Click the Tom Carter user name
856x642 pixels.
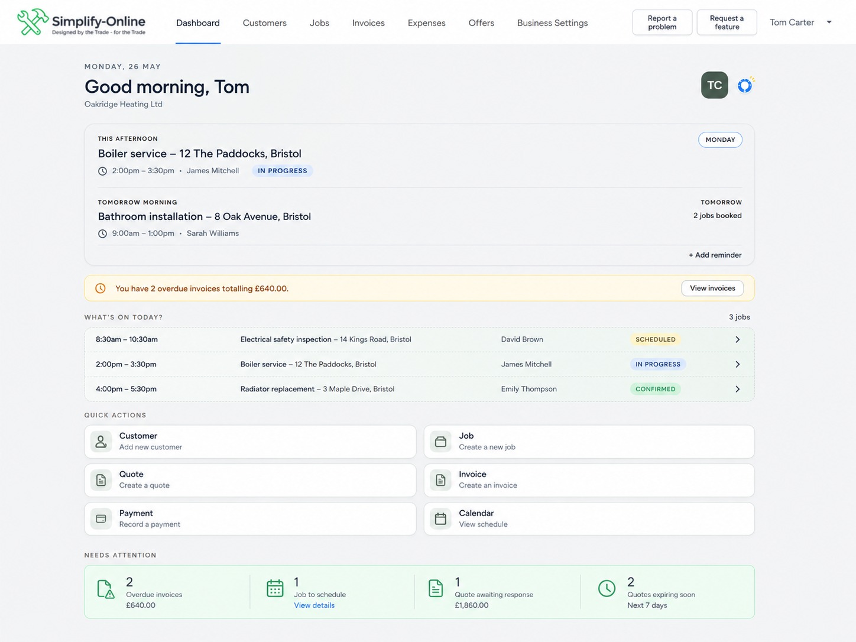pos(792,22)
